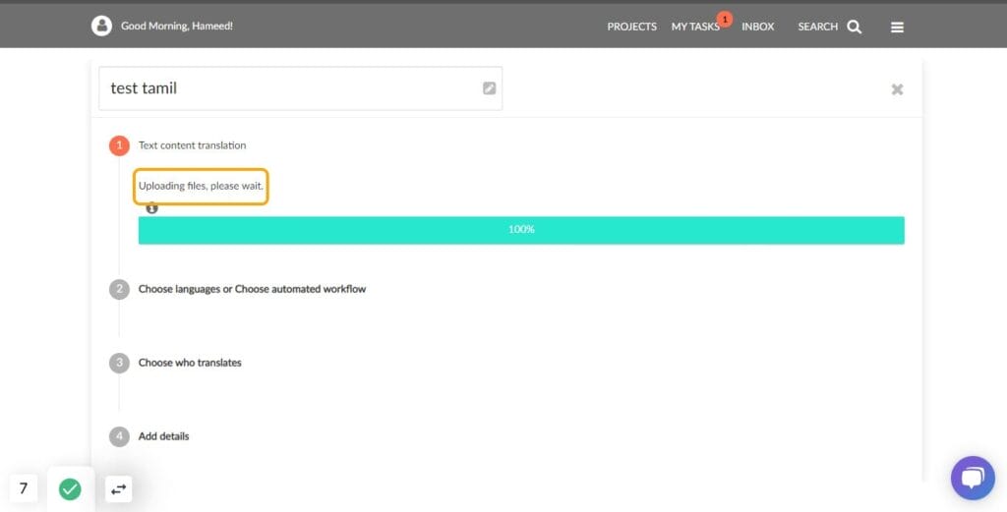
Task: Open the search magnifier icon
Action: (854, 28)
